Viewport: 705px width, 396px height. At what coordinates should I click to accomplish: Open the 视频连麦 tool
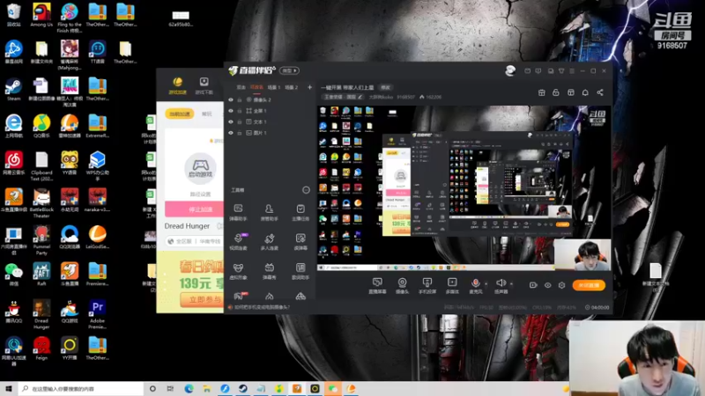click(x=238, y=241)
